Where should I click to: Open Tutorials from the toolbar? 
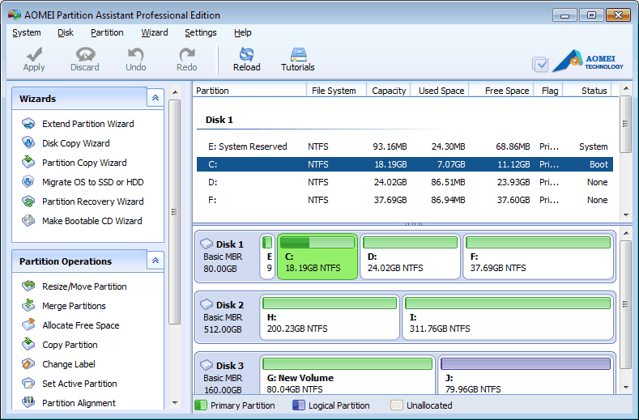pos(297,59)
